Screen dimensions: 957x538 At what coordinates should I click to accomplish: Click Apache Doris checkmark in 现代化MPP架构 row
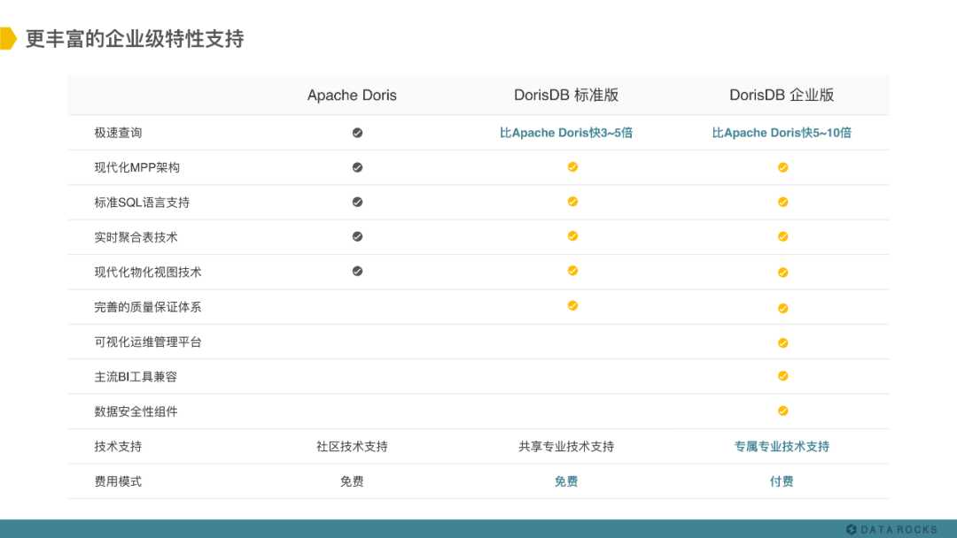coord(358,167)
